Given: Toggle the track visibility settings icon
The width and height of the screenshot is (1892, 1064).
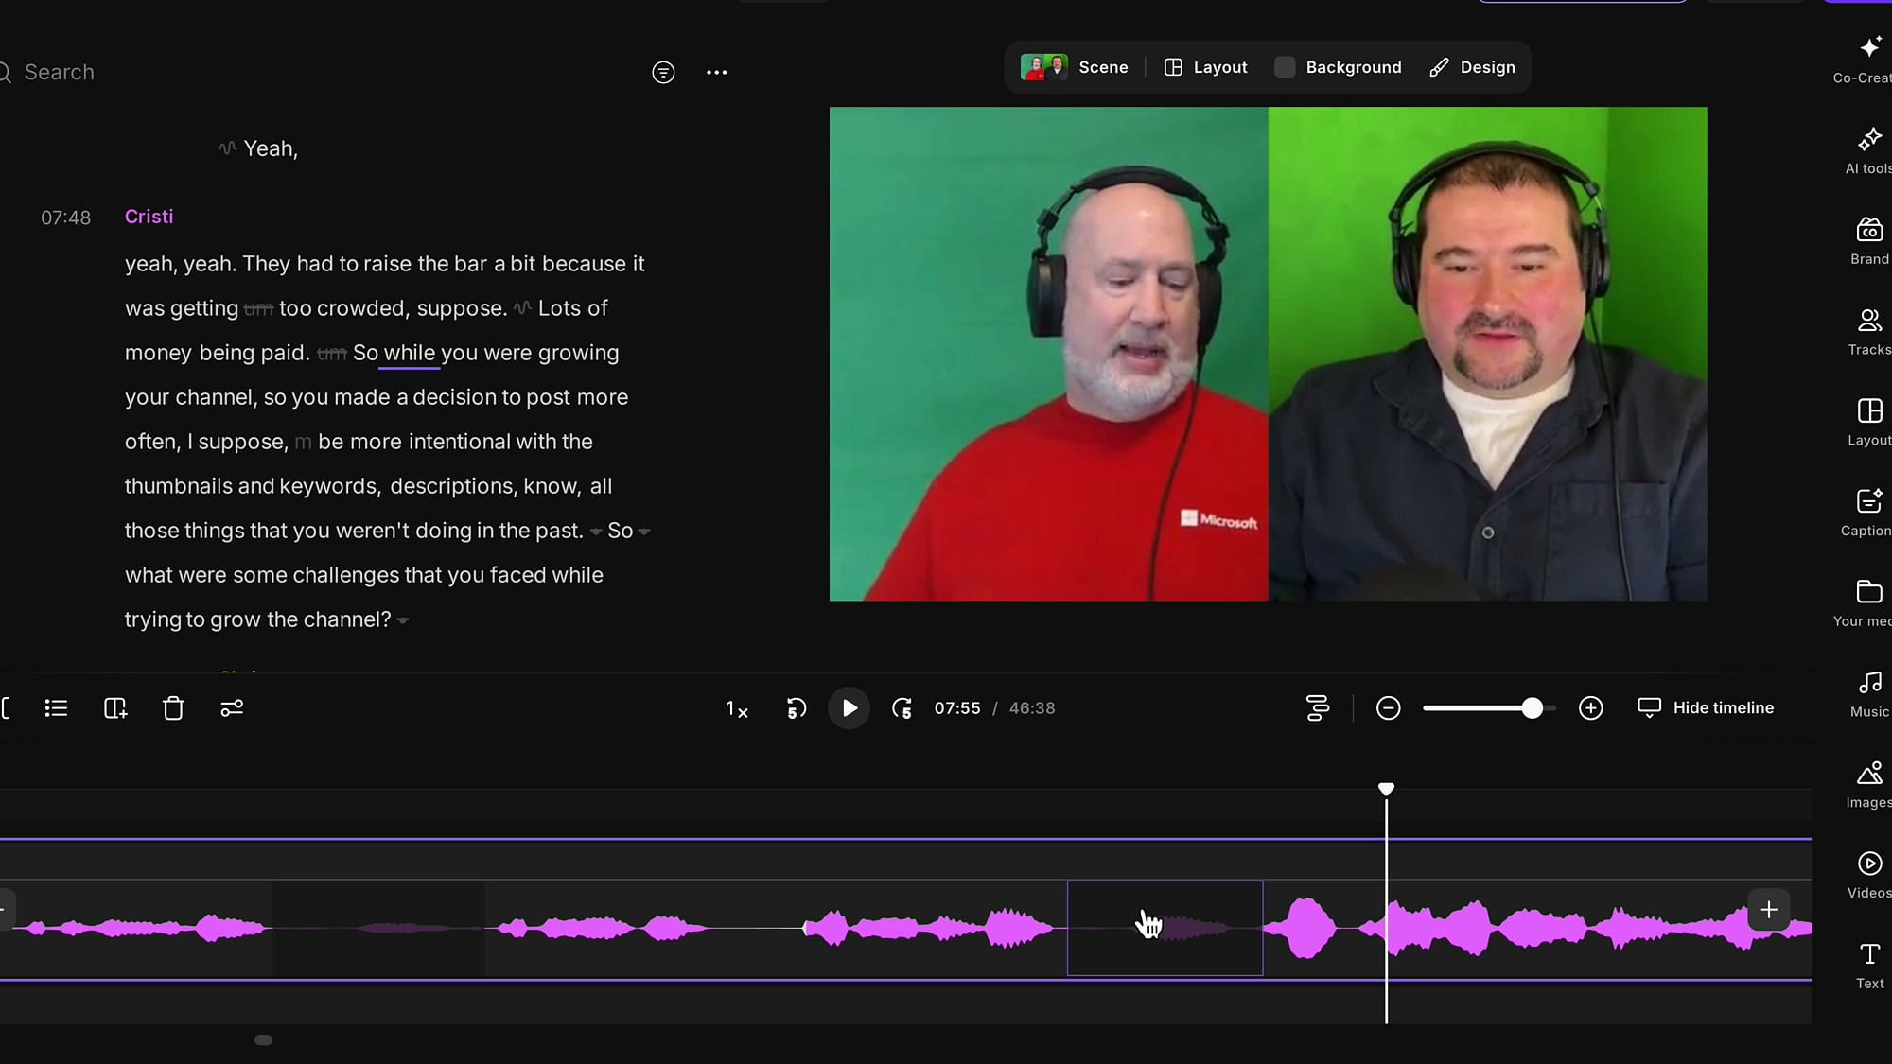Looking at the screenshot, I should pyautogui.click(x=1318, y=707).
